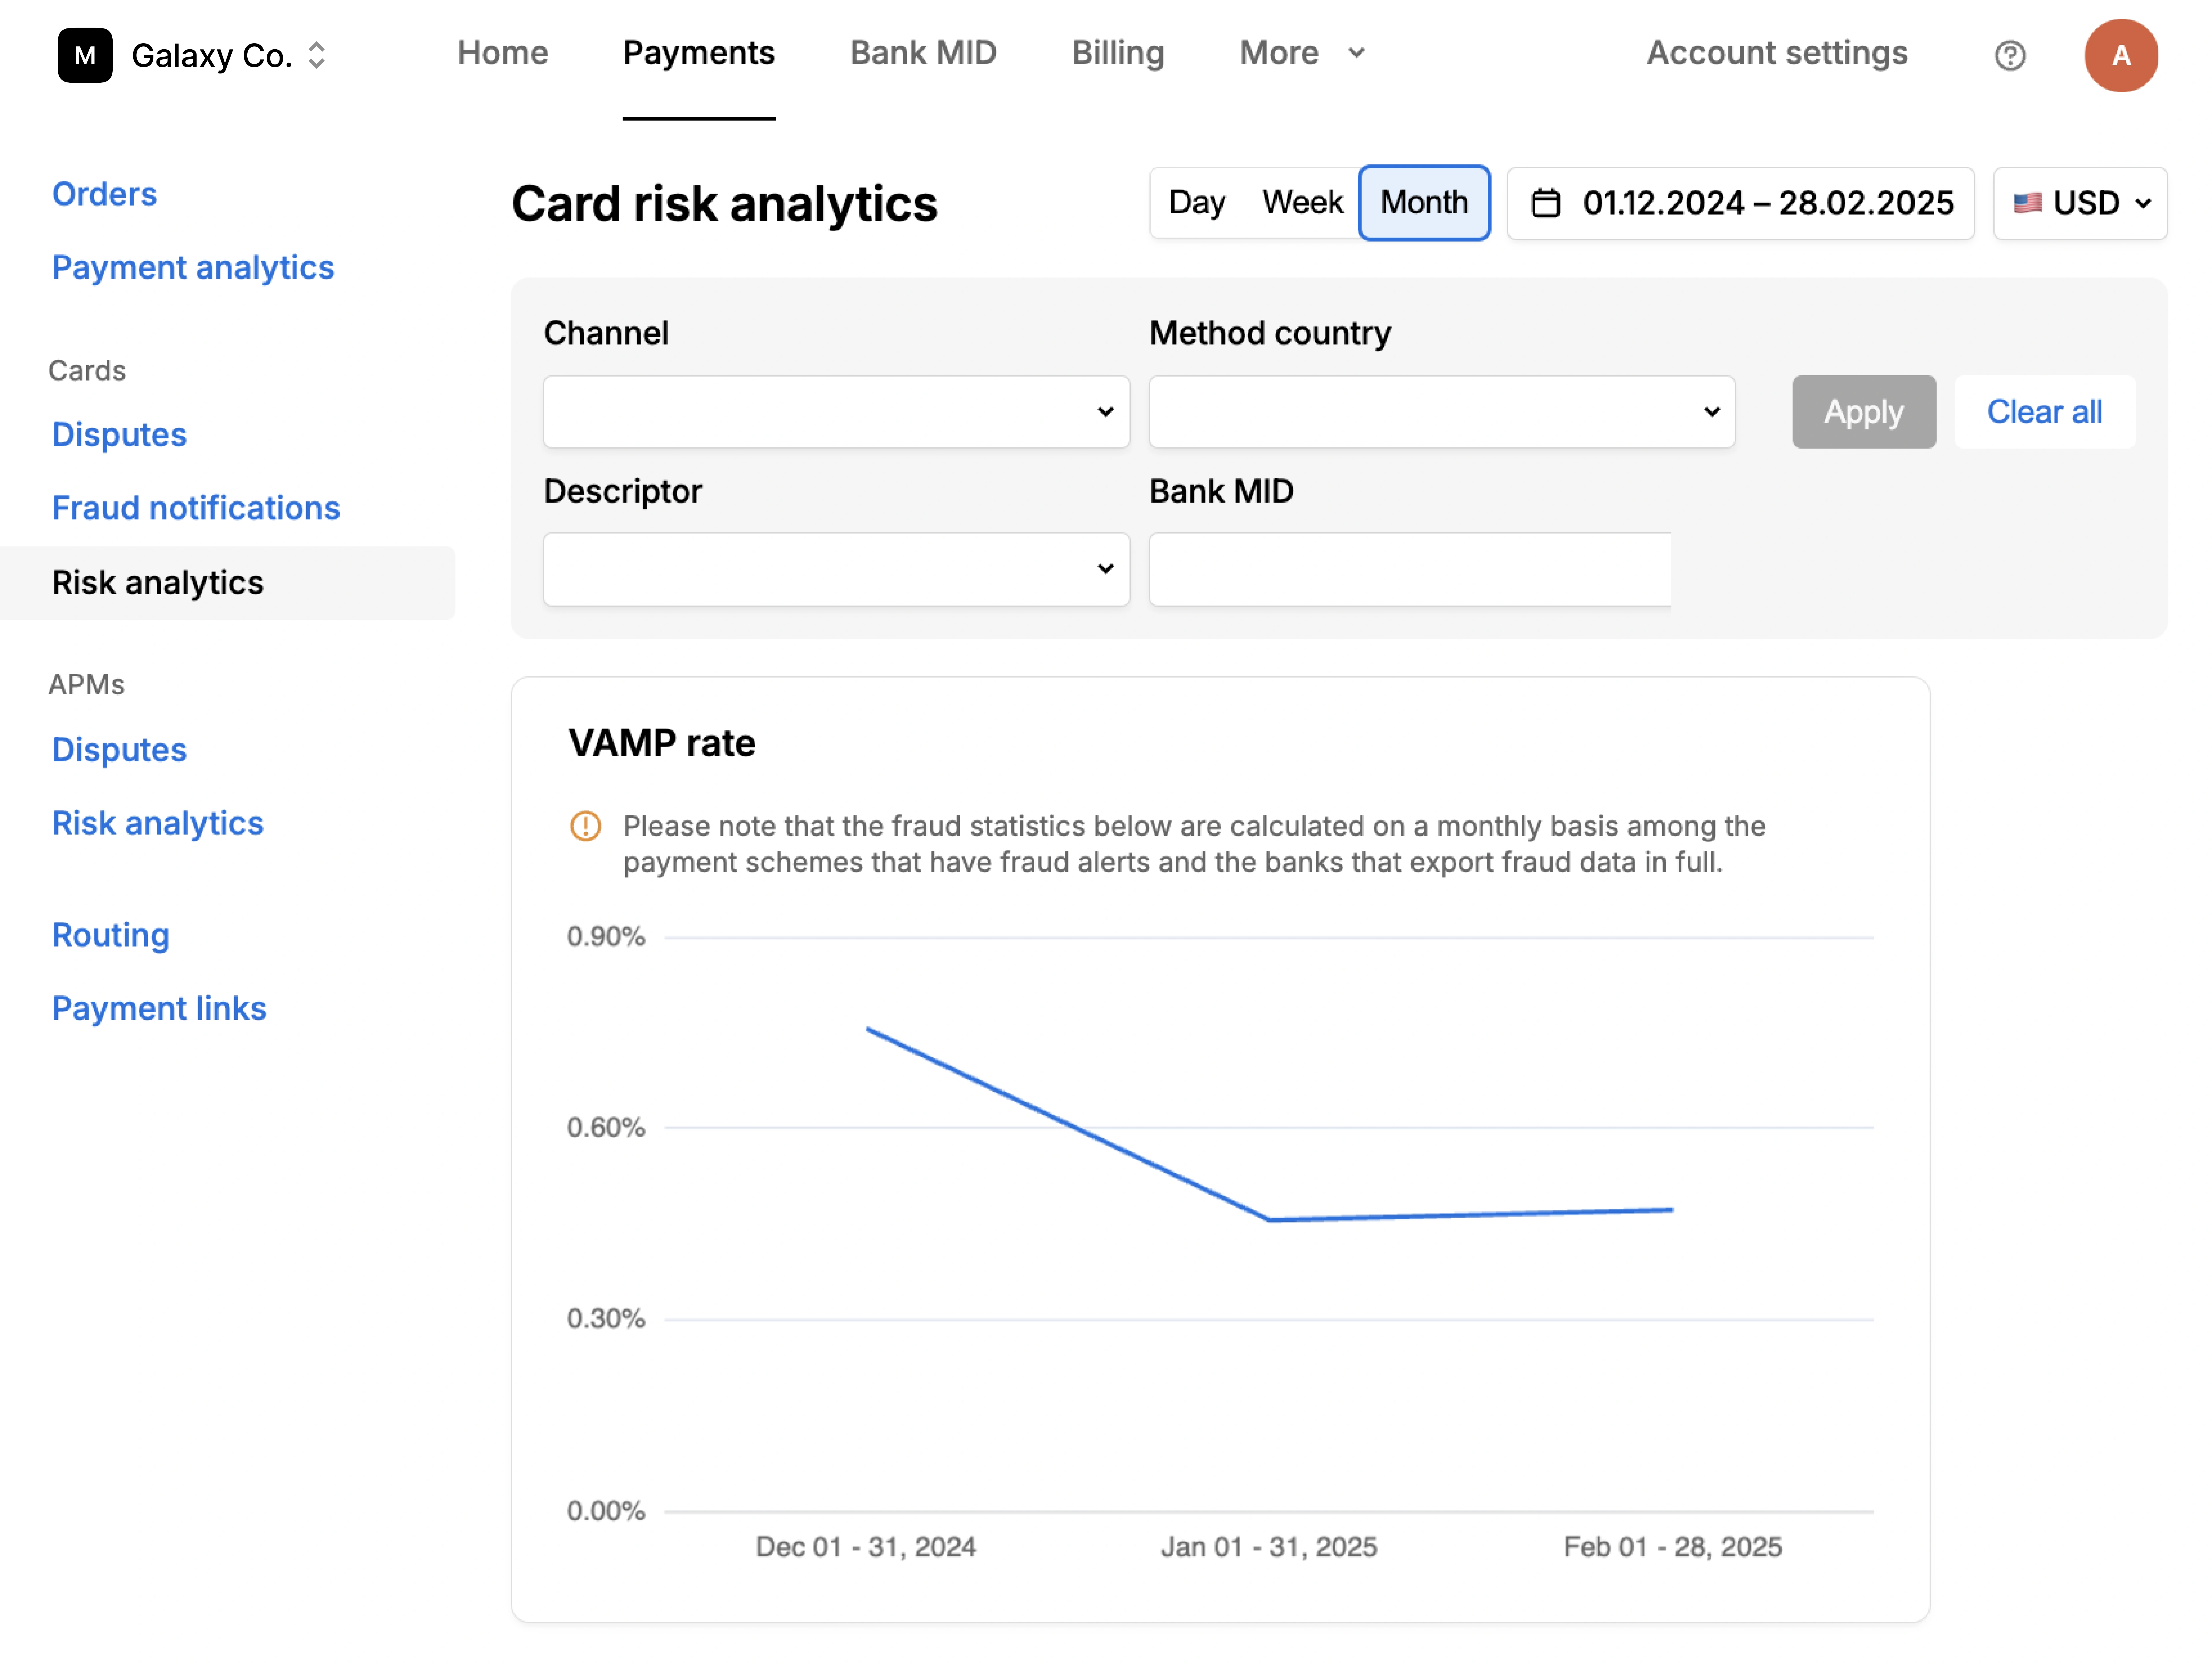Image resolution: width=2212 pixels, height=1665 pixels.
Task: Open the help question mark icon
Action: [2010, 55]
